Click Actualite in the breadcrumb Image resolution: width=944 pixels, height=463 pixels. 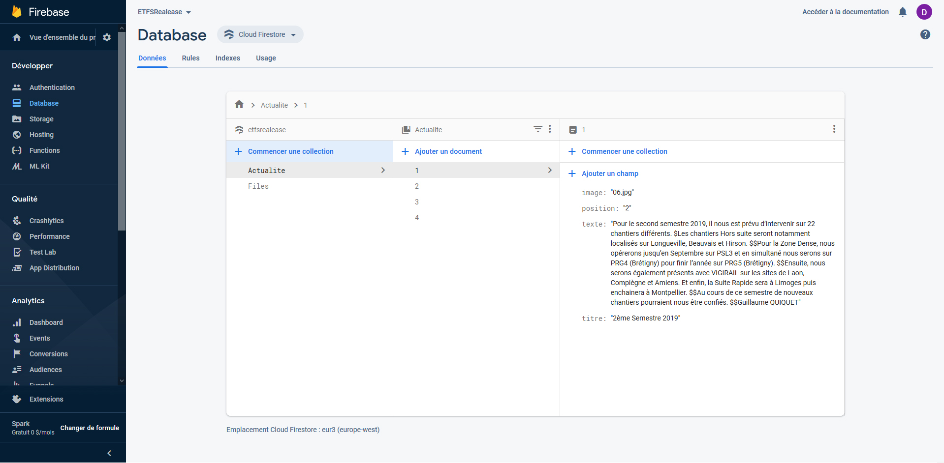point(274,105)
